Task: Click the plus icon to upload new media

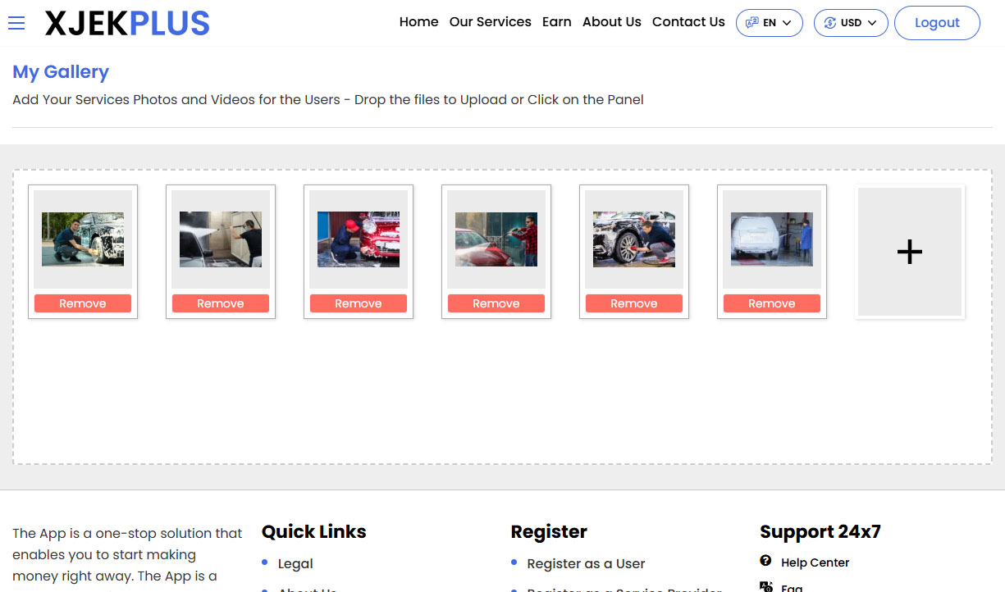Action: [909, 252]
